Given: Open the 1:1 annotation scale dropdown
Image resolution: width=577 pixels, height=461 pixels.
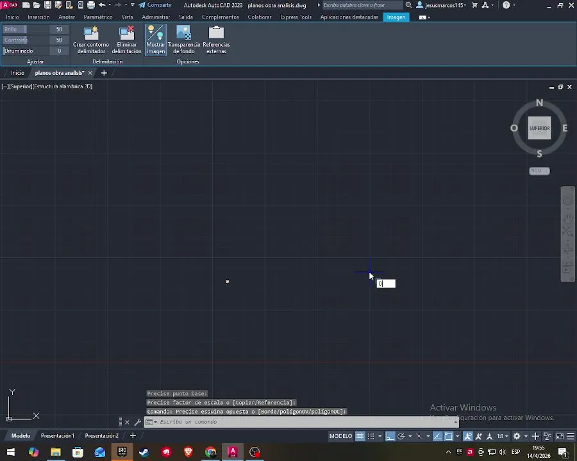Looking at the screenshot, I should (x=503, y=436).
